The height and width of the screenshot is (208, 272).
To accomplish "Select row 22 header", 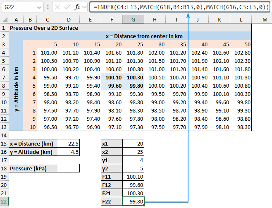I will tap(4, 201).
